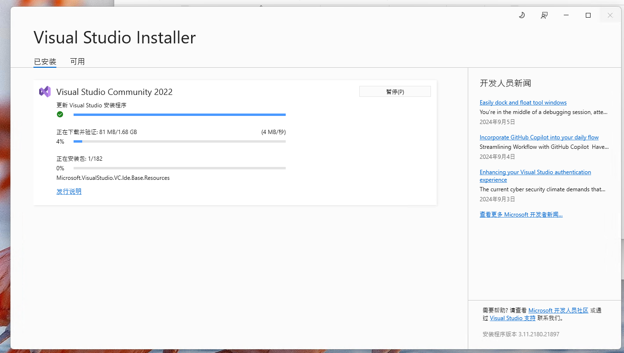Switch to the 已安装 tab
Viewport: 624px width, 353px height.
point(45,62)
